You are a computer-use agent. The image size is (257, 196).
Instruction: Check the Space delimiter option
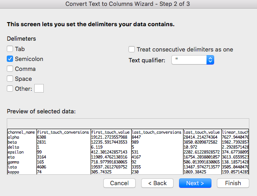coord(10,79)
